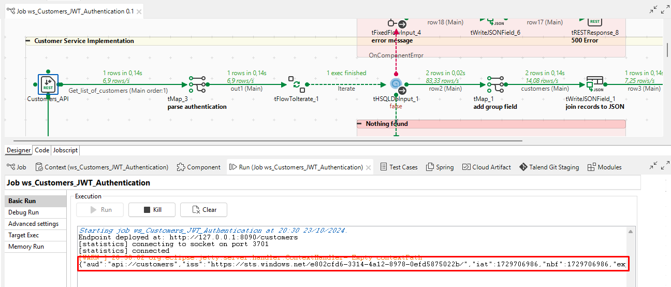Image resolution: width=671 pixels, height=287 pixels.
Task: Click the '1 exec finished' statistics label
Action: (x=346, y=73)
